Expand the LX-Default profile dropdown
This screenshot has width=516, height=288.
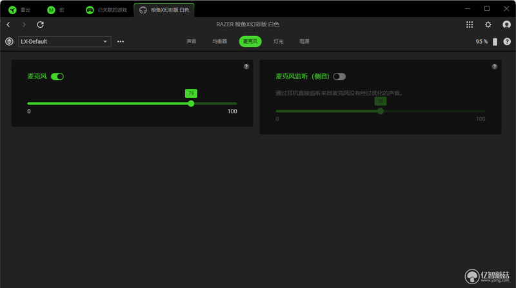(65, 41)
